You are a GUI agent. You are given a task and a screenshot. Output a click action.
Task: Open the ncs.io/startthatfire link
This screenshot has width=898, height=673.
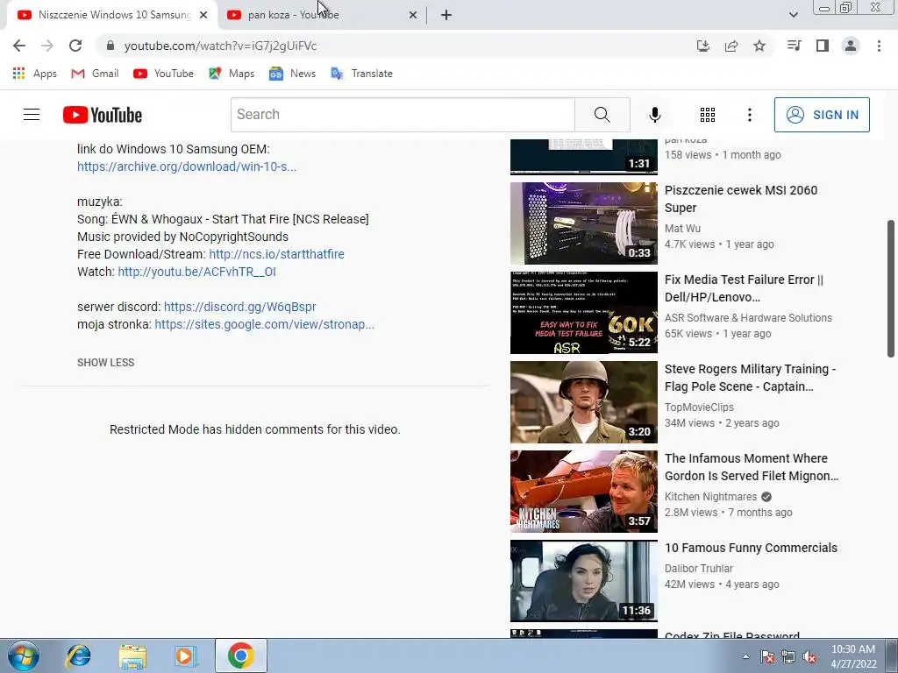coord(276,254)
